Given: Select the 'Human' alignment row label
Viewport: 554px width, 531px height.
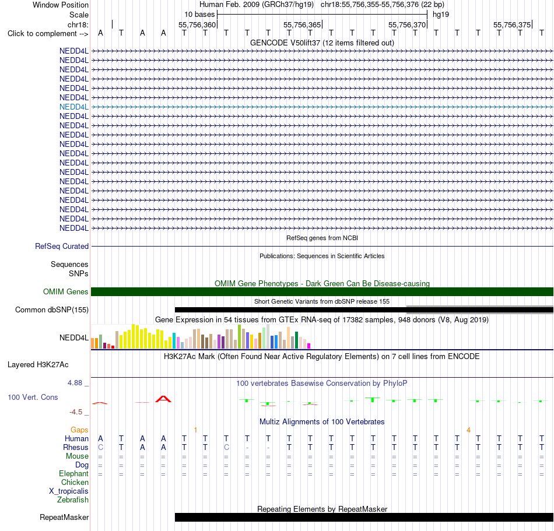Looking at the screenshot, I should [x=76, y=438].
